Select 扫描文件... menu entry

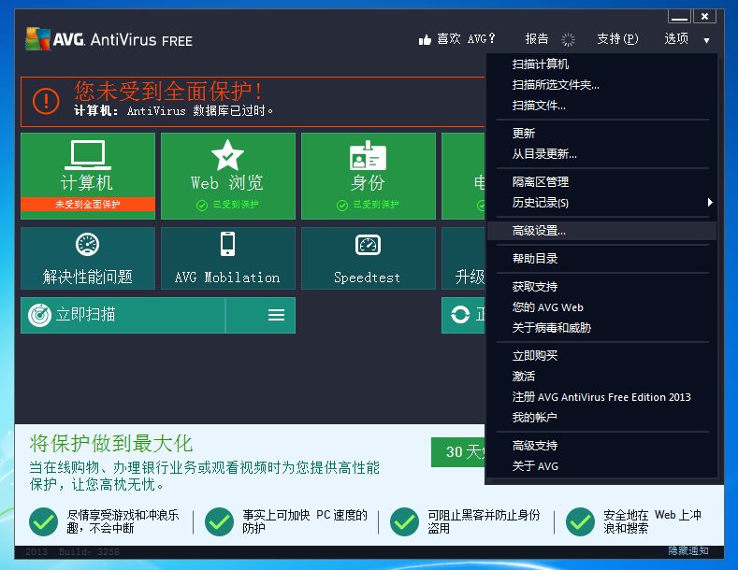coord(602,106)
